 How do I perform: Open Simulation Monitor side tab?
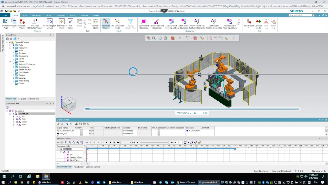point(3,43)
